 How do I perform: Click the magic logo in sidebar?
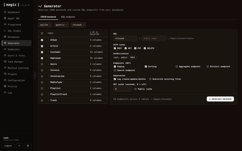11,5
